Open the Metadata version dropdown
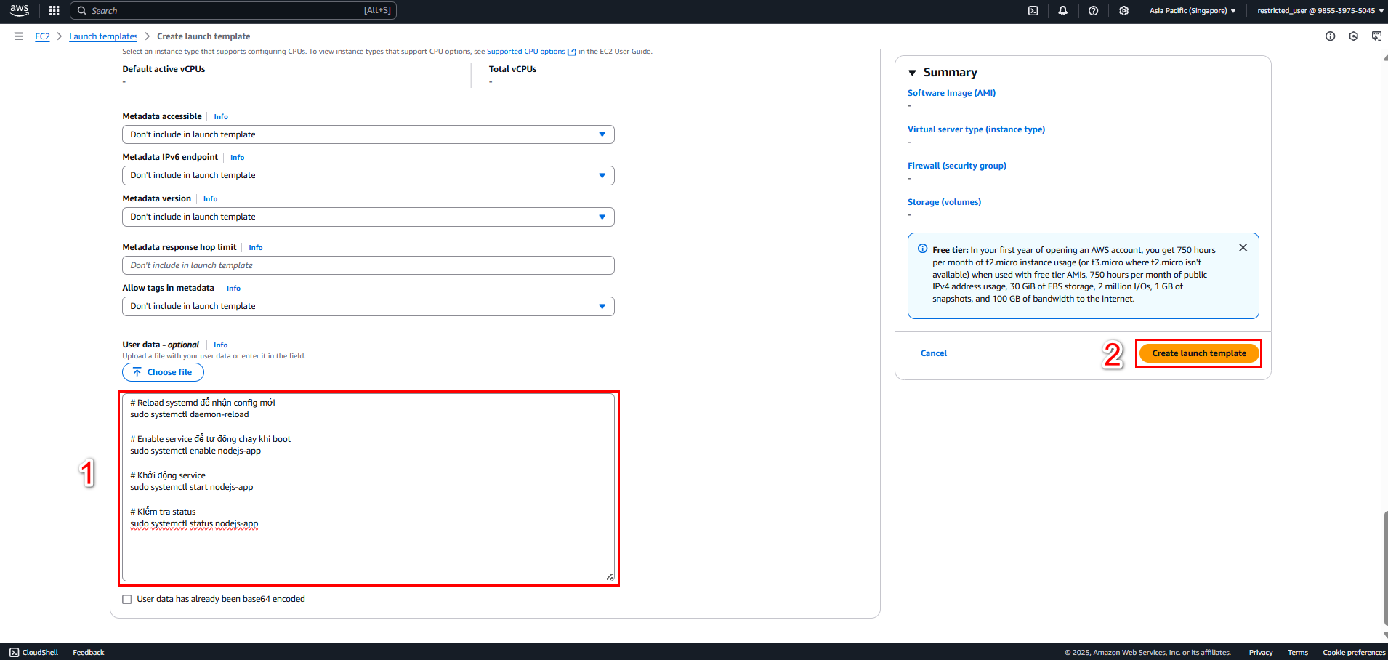1388x660 pixels. coord(368,217)
